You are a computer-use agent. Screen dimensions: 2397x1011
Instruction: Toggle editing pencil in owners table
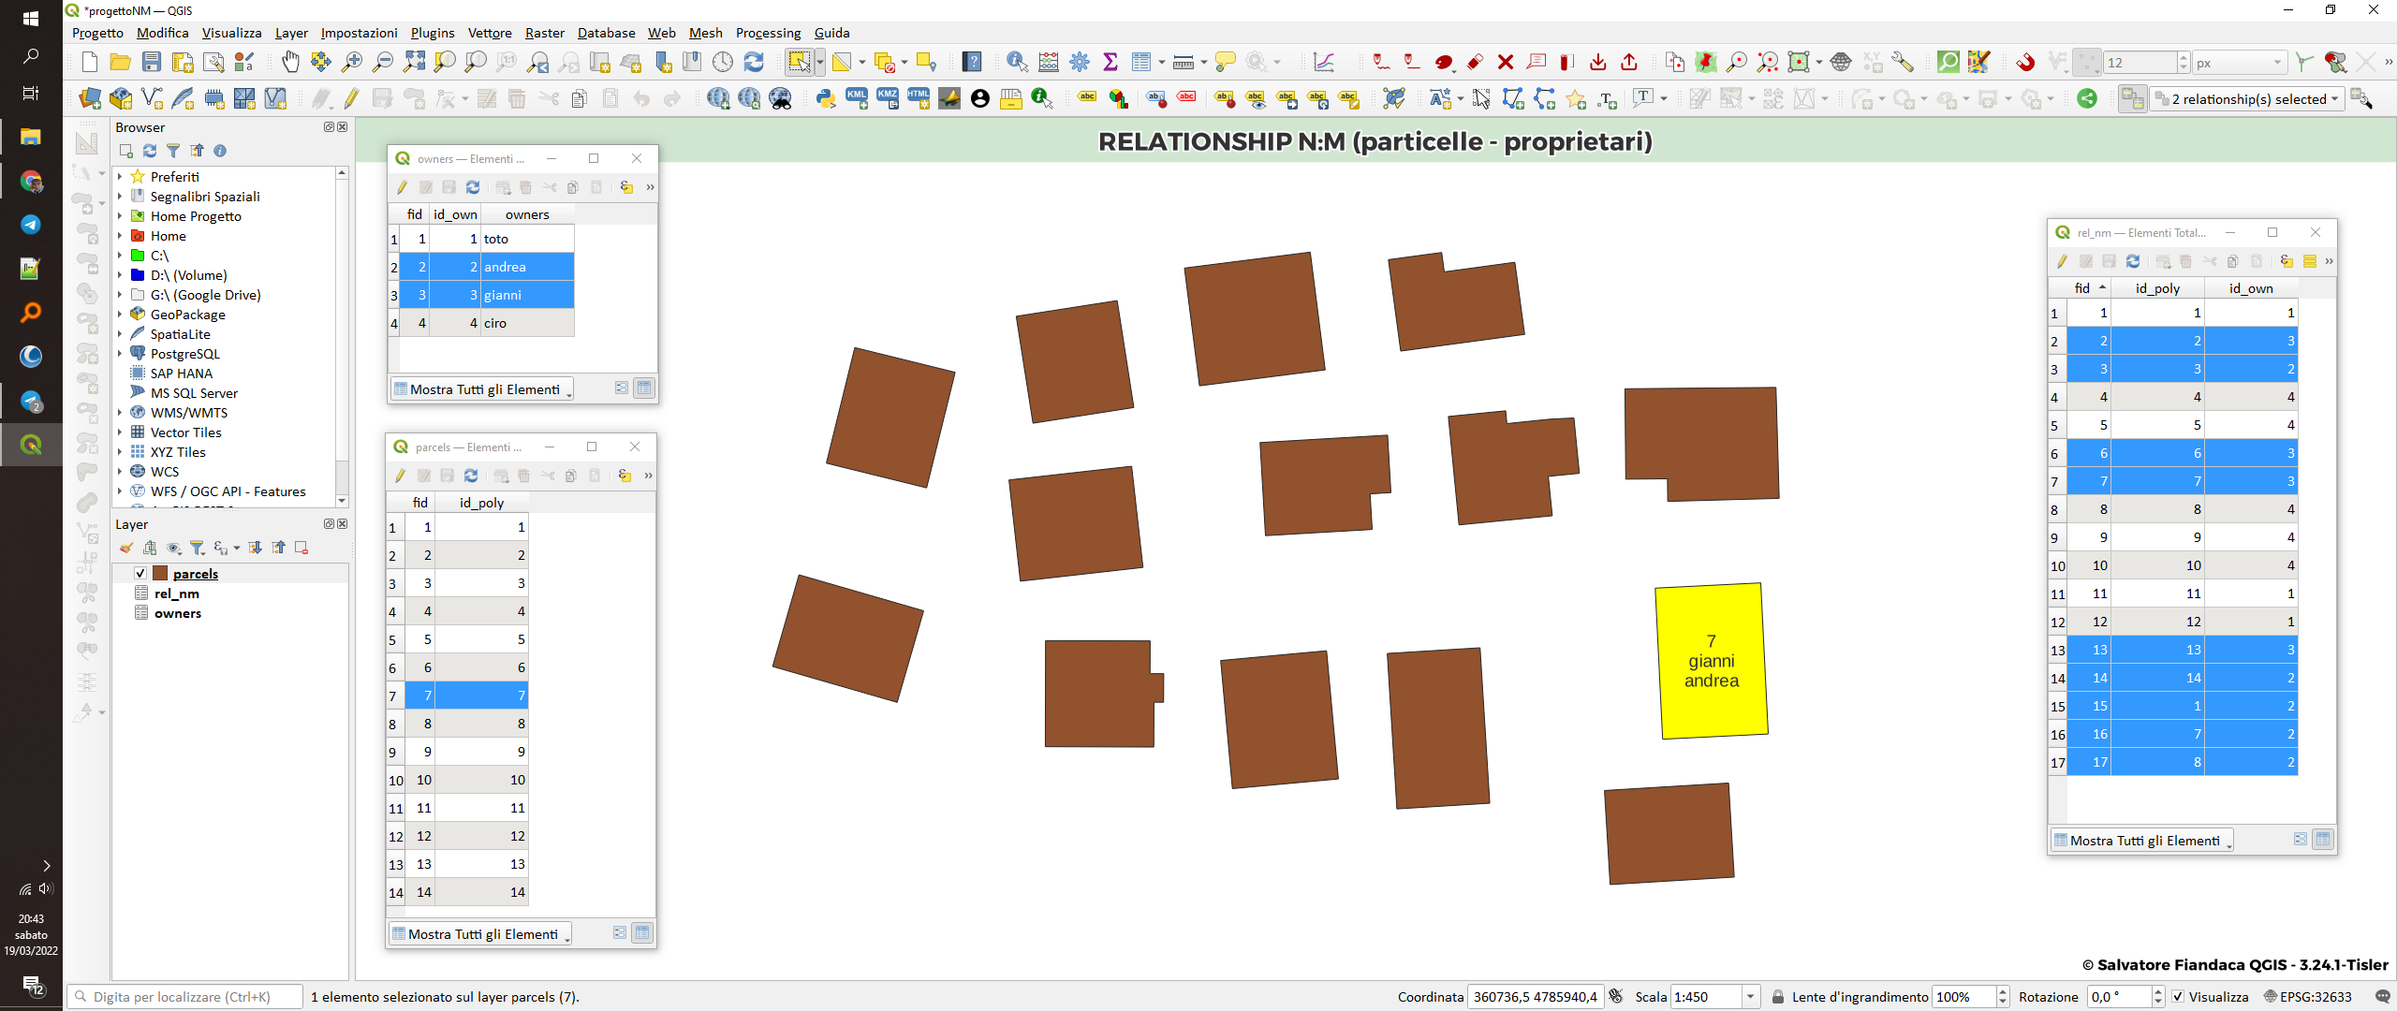pos(402,187)
